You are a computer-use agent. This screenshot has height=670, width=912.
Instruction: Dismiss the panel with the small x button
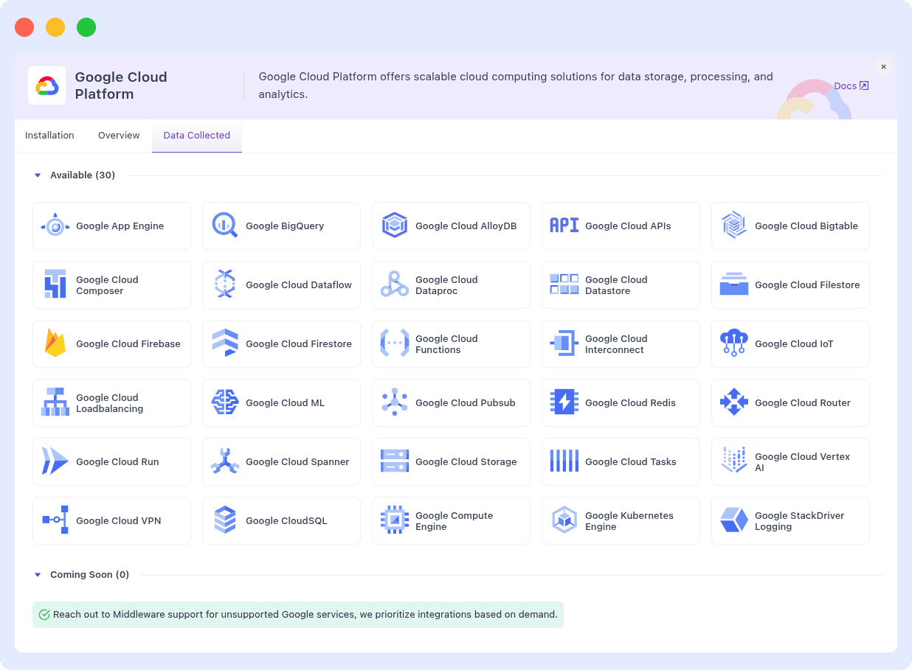(883, 66)
